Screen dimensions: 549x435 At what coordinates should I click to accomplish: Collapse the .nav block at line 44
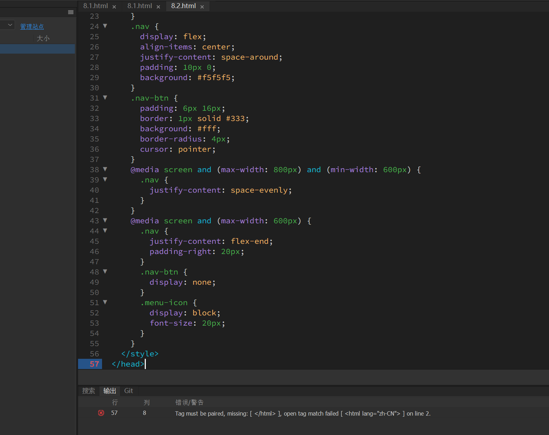(105, 231)
